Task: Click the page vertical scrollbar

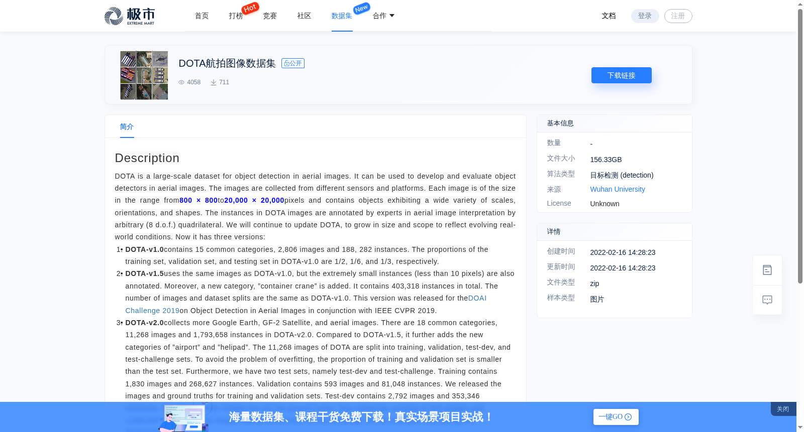Action: [x=800, y=146]
